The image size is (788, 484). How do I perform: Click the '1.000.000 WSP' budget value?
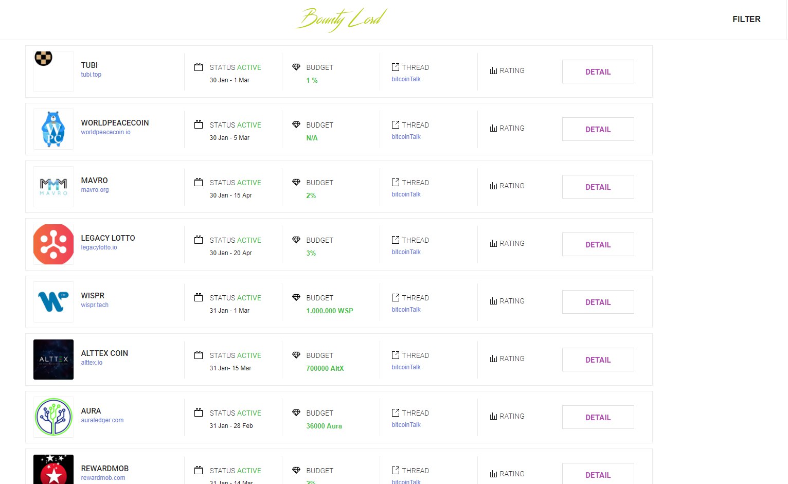tap(330, 311)
